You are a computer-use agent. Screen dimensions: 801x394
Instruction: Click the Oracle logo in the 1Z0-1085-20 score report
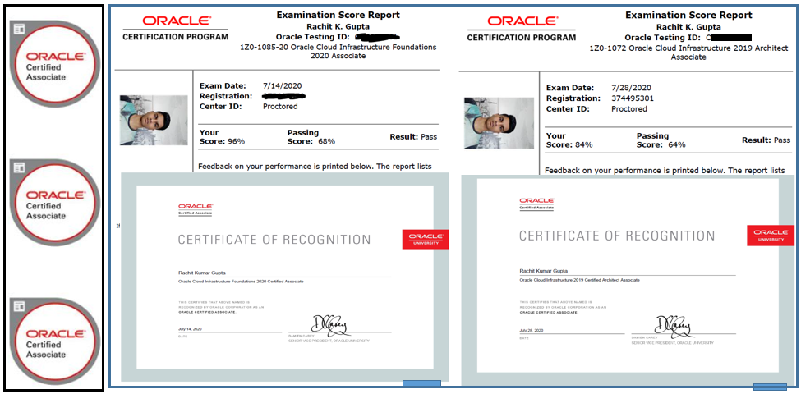click(x=177, y=21)
